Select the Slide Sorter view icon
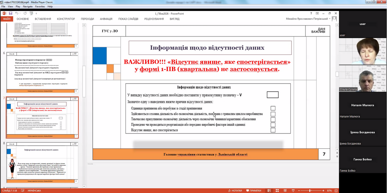387x193 pixels. 277,190
